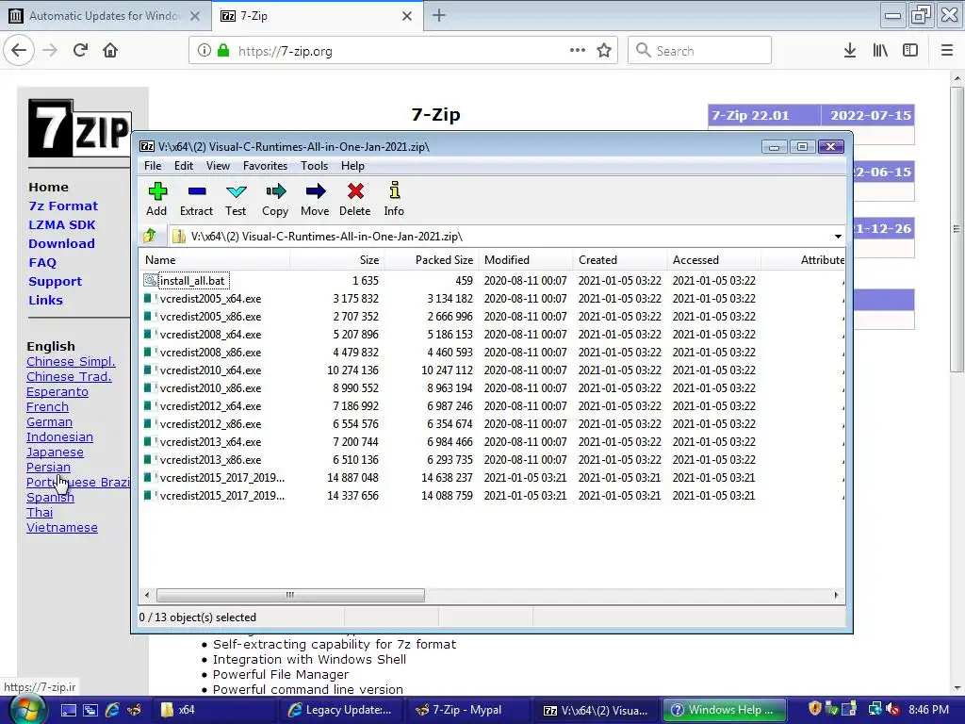This screenshot has width=965, height=724.
Task: Click the Test toolbar icon
Action: [236, 199]
